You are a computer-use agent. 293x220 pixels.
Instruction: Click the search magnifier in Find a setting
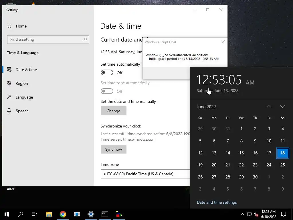(85, 39)
